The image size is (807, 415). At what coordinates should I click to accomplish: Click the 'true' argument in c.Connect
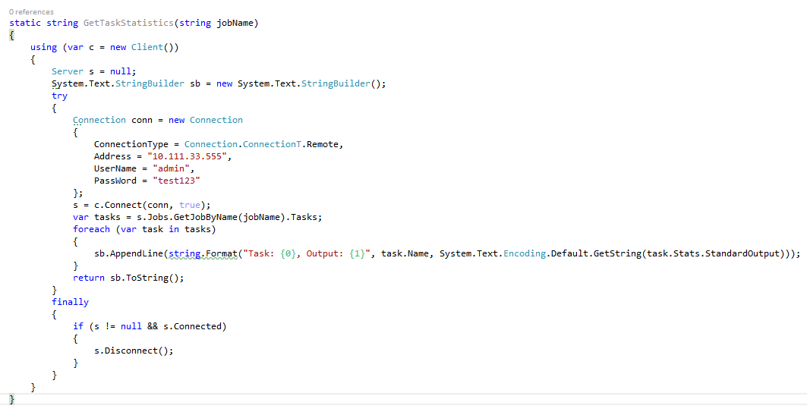[x=191, y=205]
